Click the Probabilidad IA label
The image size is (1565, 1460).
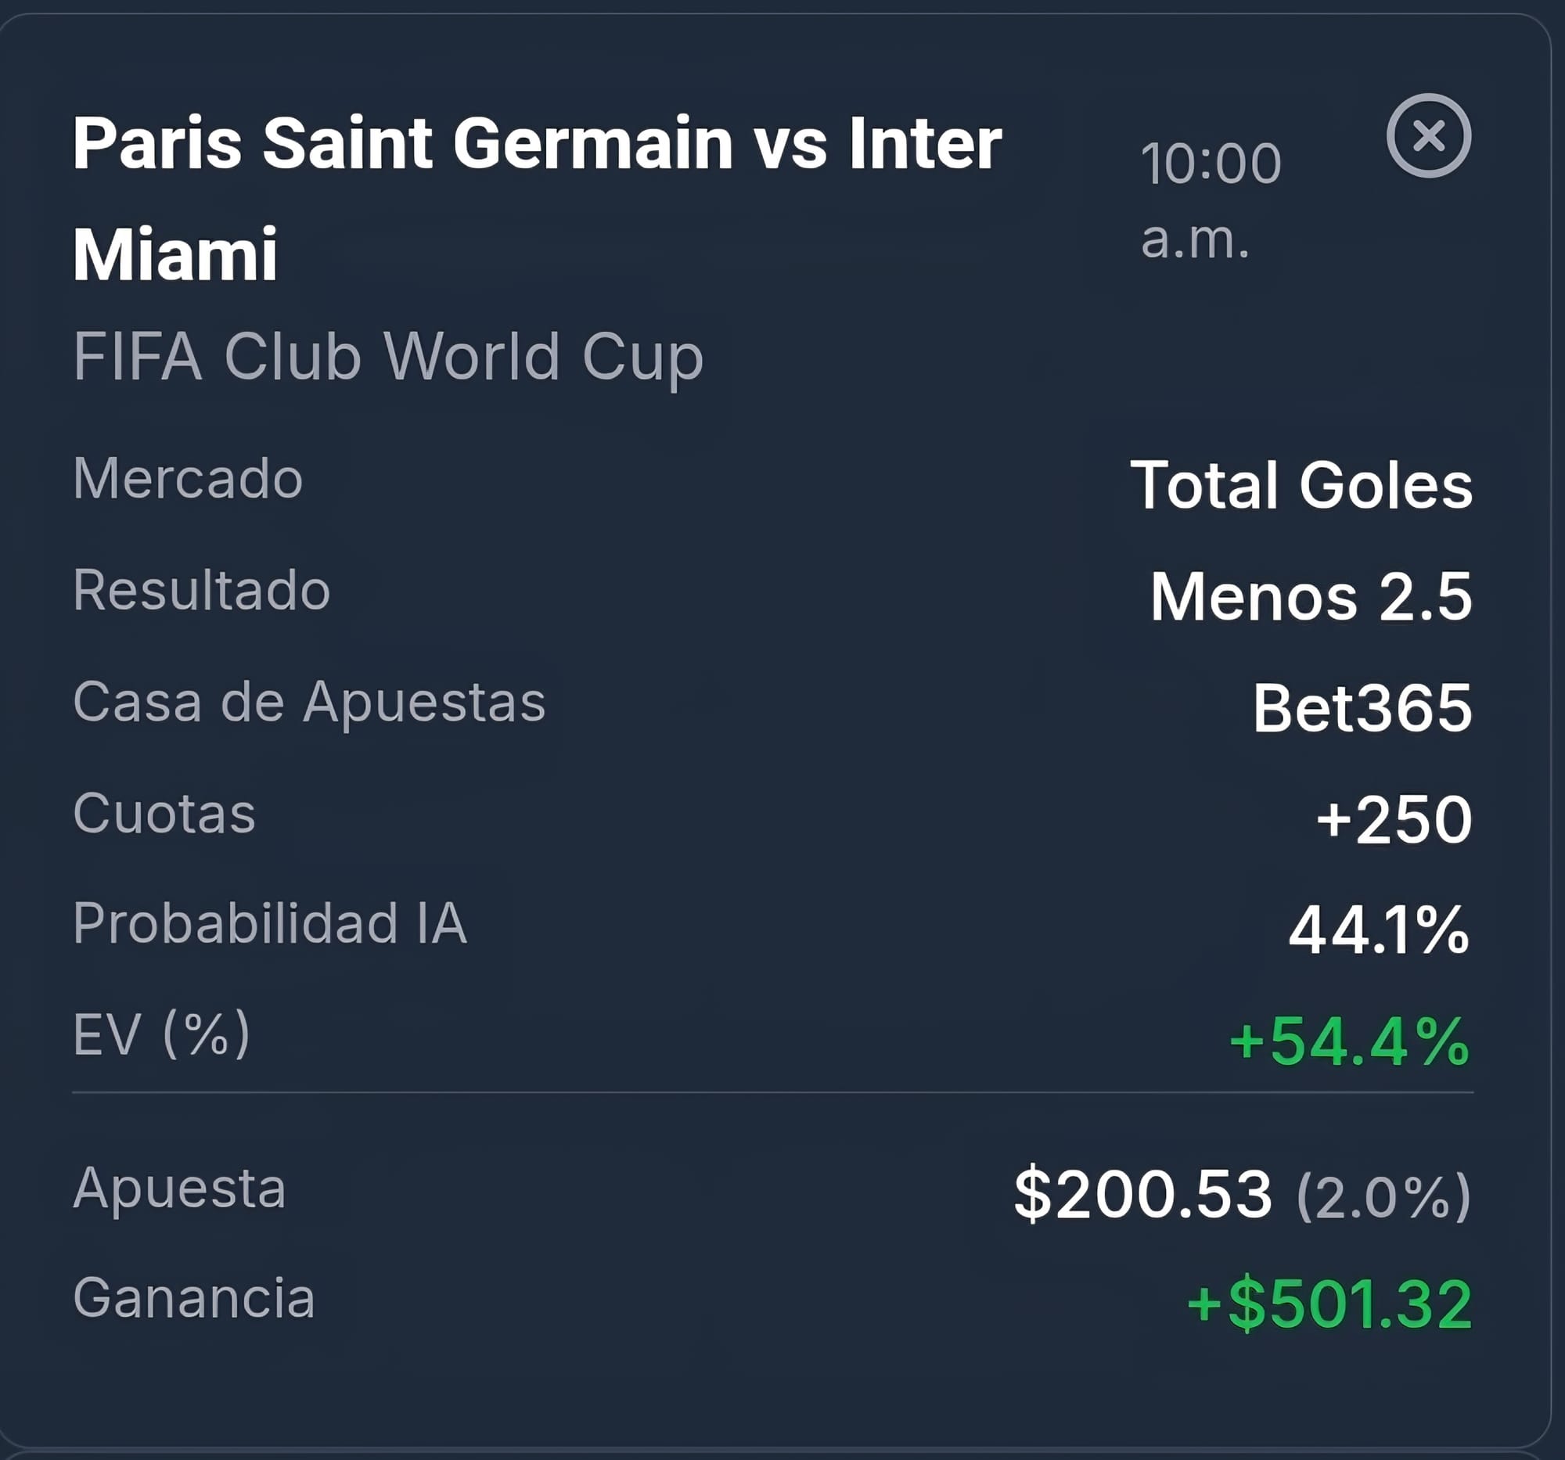270,922
